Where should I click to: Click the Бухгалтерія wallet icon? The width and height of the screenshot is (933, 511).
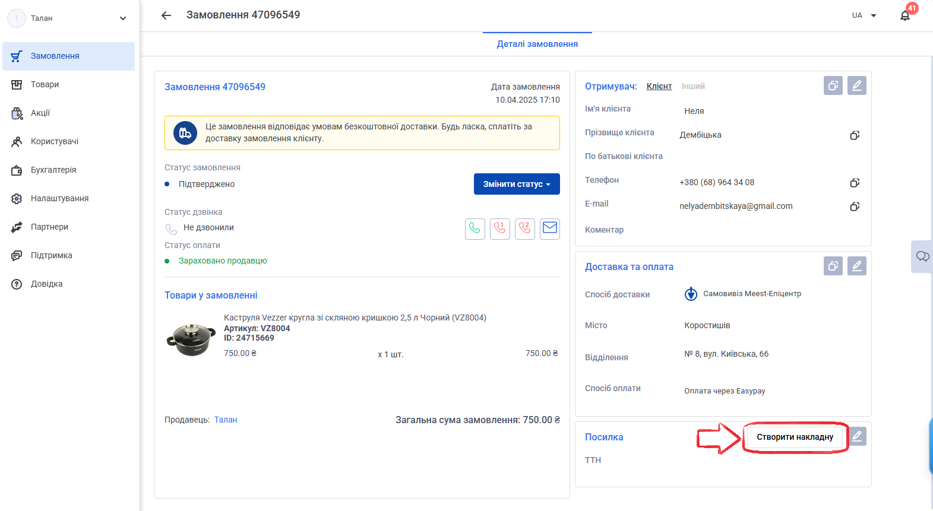(x=17, y=170)
